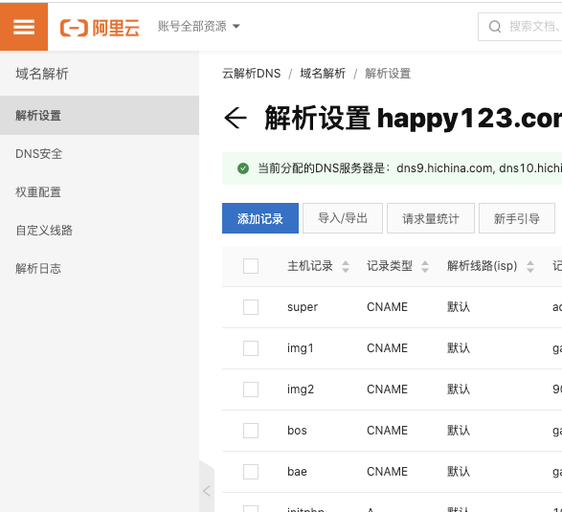The image size is (562, 512).
Task: Click the super host record cell
Action: coord(303,307)
